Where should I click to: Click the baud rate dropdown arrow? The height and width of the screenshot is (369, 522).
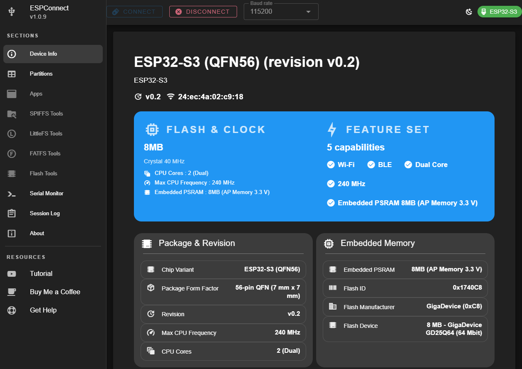click(308, 12)
